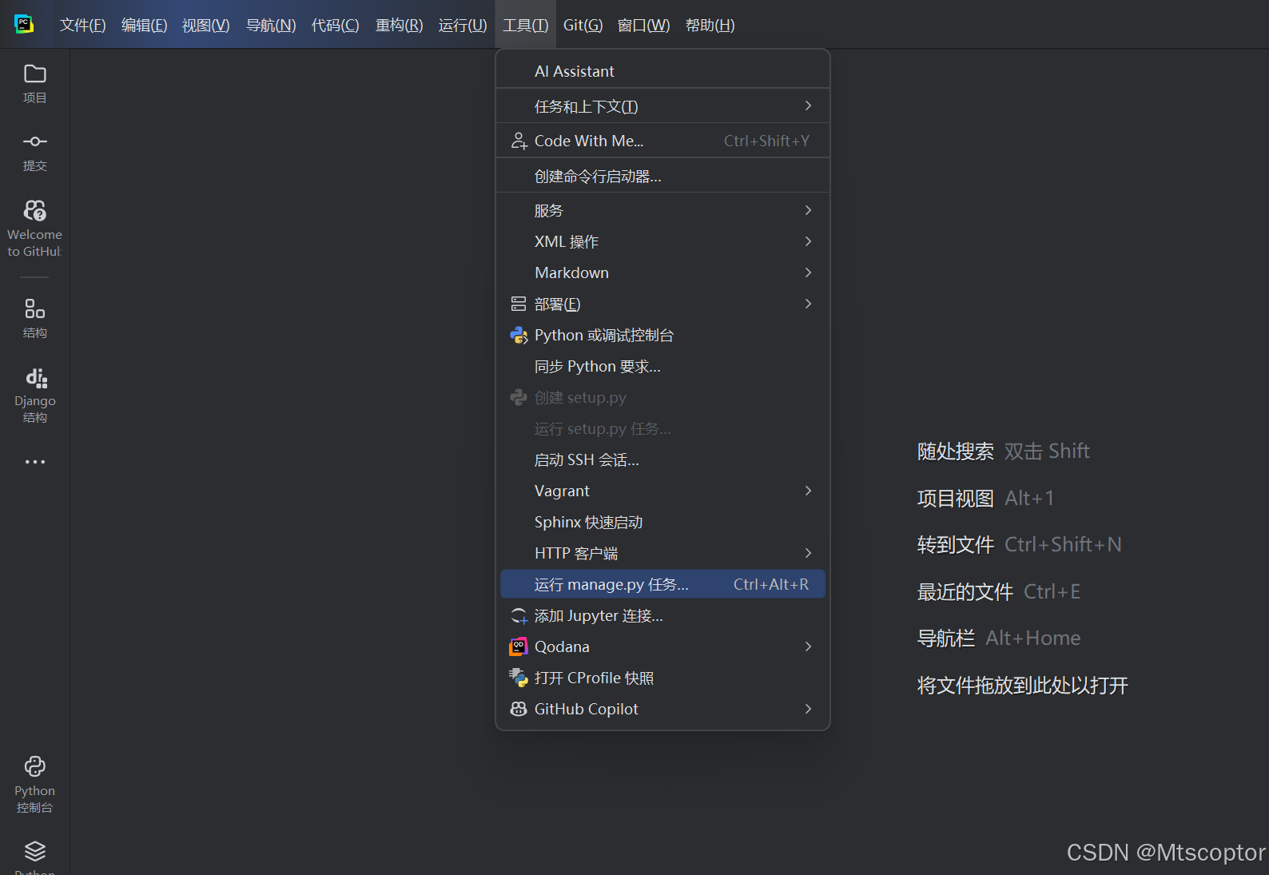
Task: Click the 最近的文件 hint text
Action: [x=965, y=592]
